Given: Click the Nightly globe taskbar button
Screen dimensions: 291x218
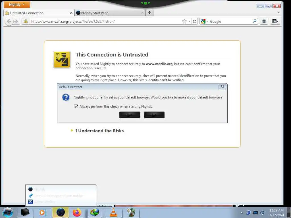Looking at the screenshot, I should click(61, 212).
